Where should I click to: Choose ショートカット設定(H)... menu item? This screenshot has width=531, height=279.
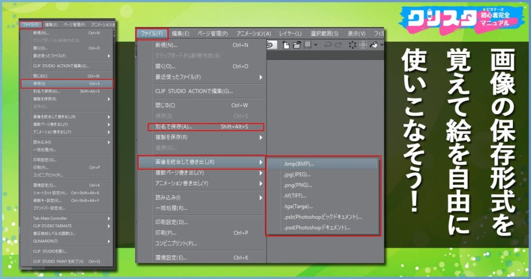67,193
